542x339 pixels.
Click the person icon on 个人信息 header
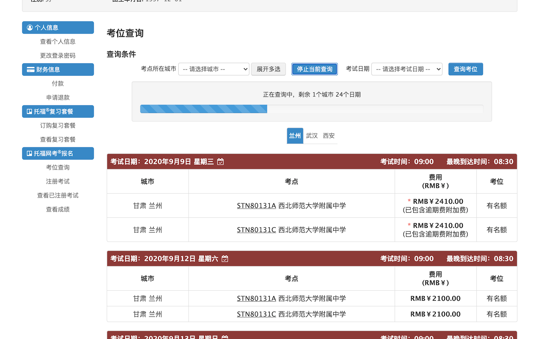tap(29, 28)
